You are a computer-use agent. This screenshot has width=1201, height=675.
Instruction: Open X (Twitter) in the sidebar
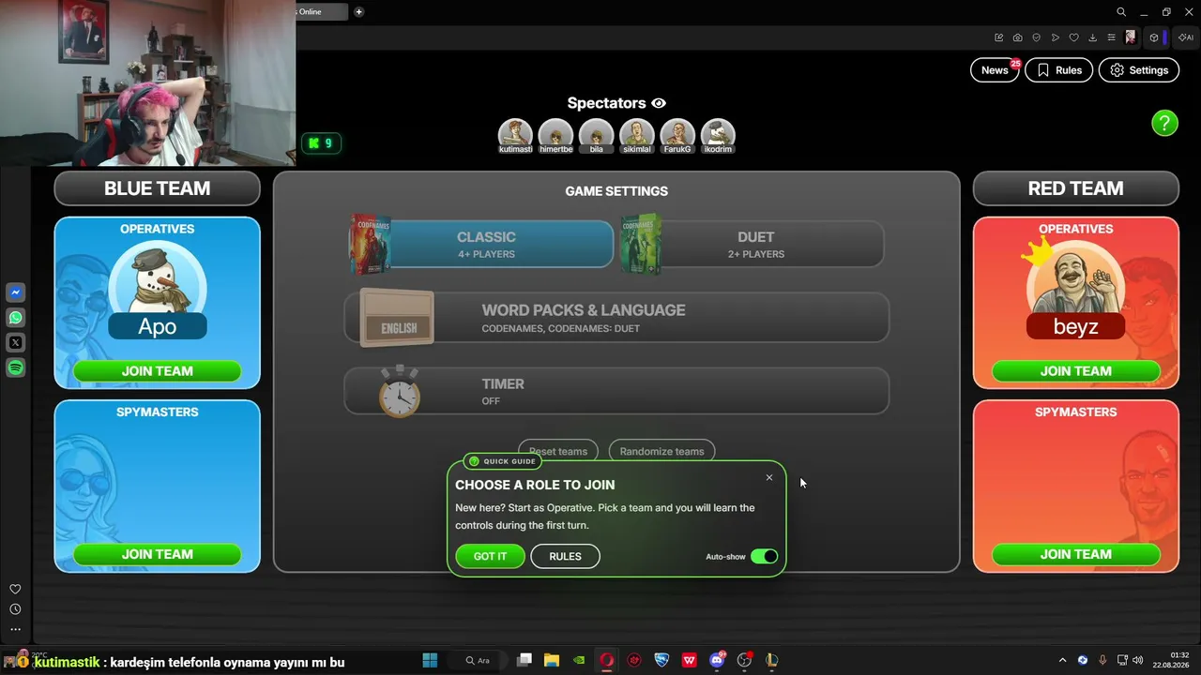click(15, 342)
